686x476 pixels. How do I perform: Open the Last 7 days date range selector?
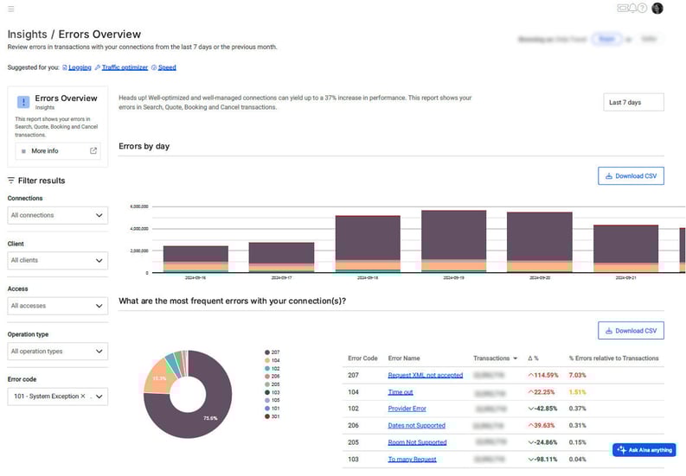click(x=633, y=102)
